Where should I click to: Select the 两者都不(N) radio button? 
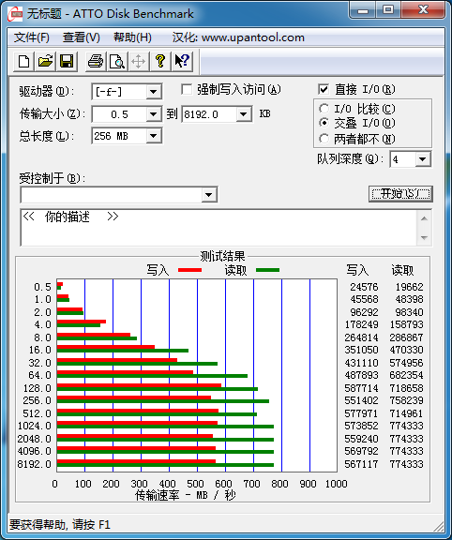[x=324, y=139]
